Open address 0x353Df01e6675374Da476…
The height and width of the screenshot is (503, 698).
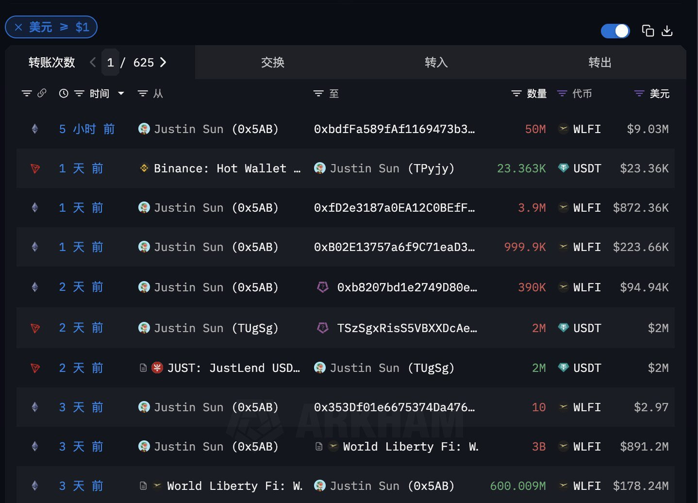394,408
